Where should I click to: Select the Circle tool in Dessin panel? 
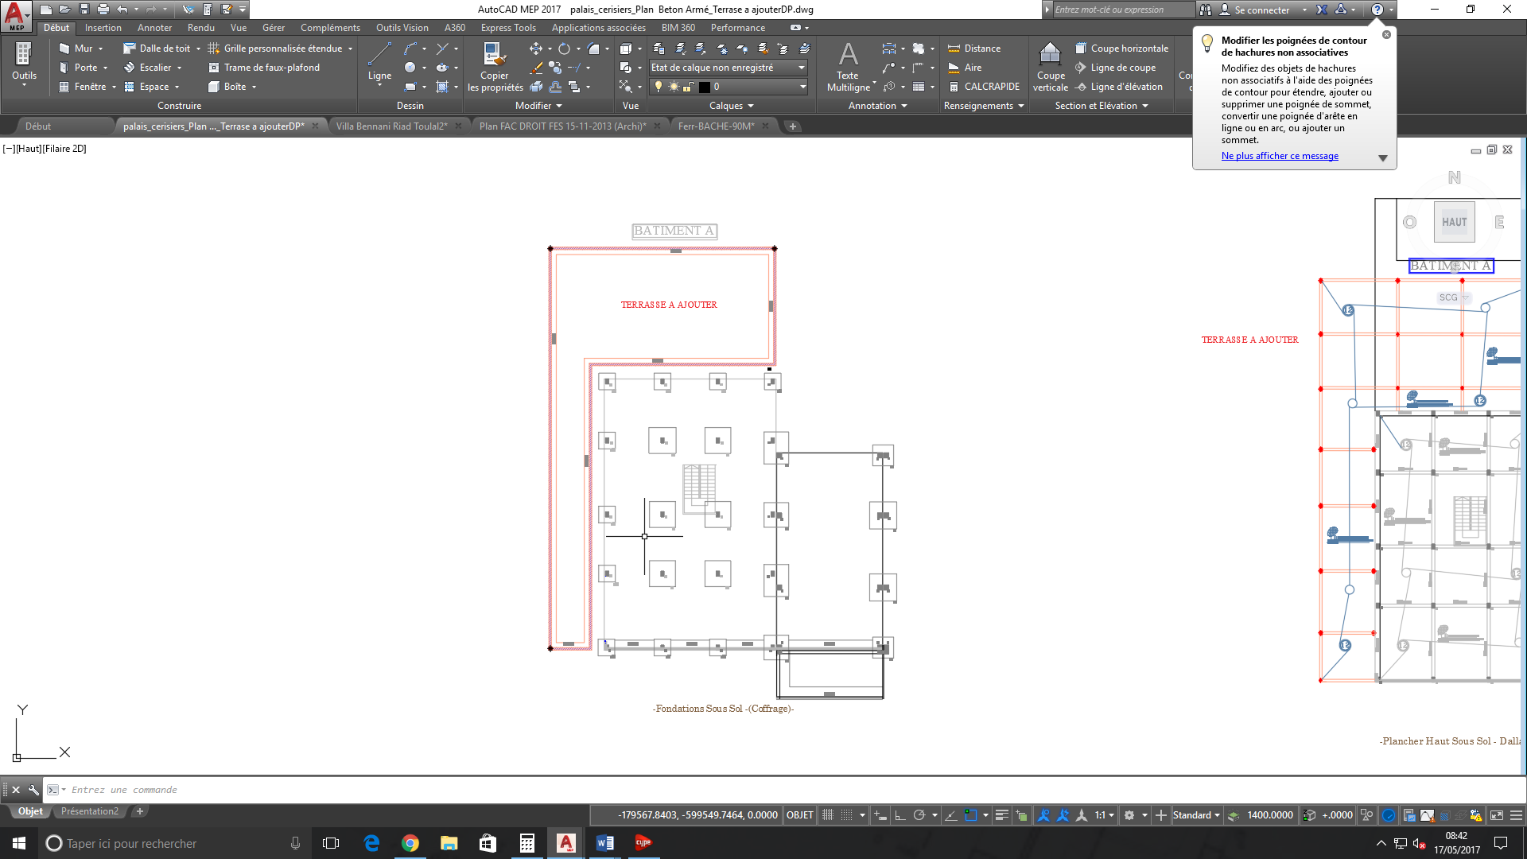pyautogui.click(x=410, y=68)
